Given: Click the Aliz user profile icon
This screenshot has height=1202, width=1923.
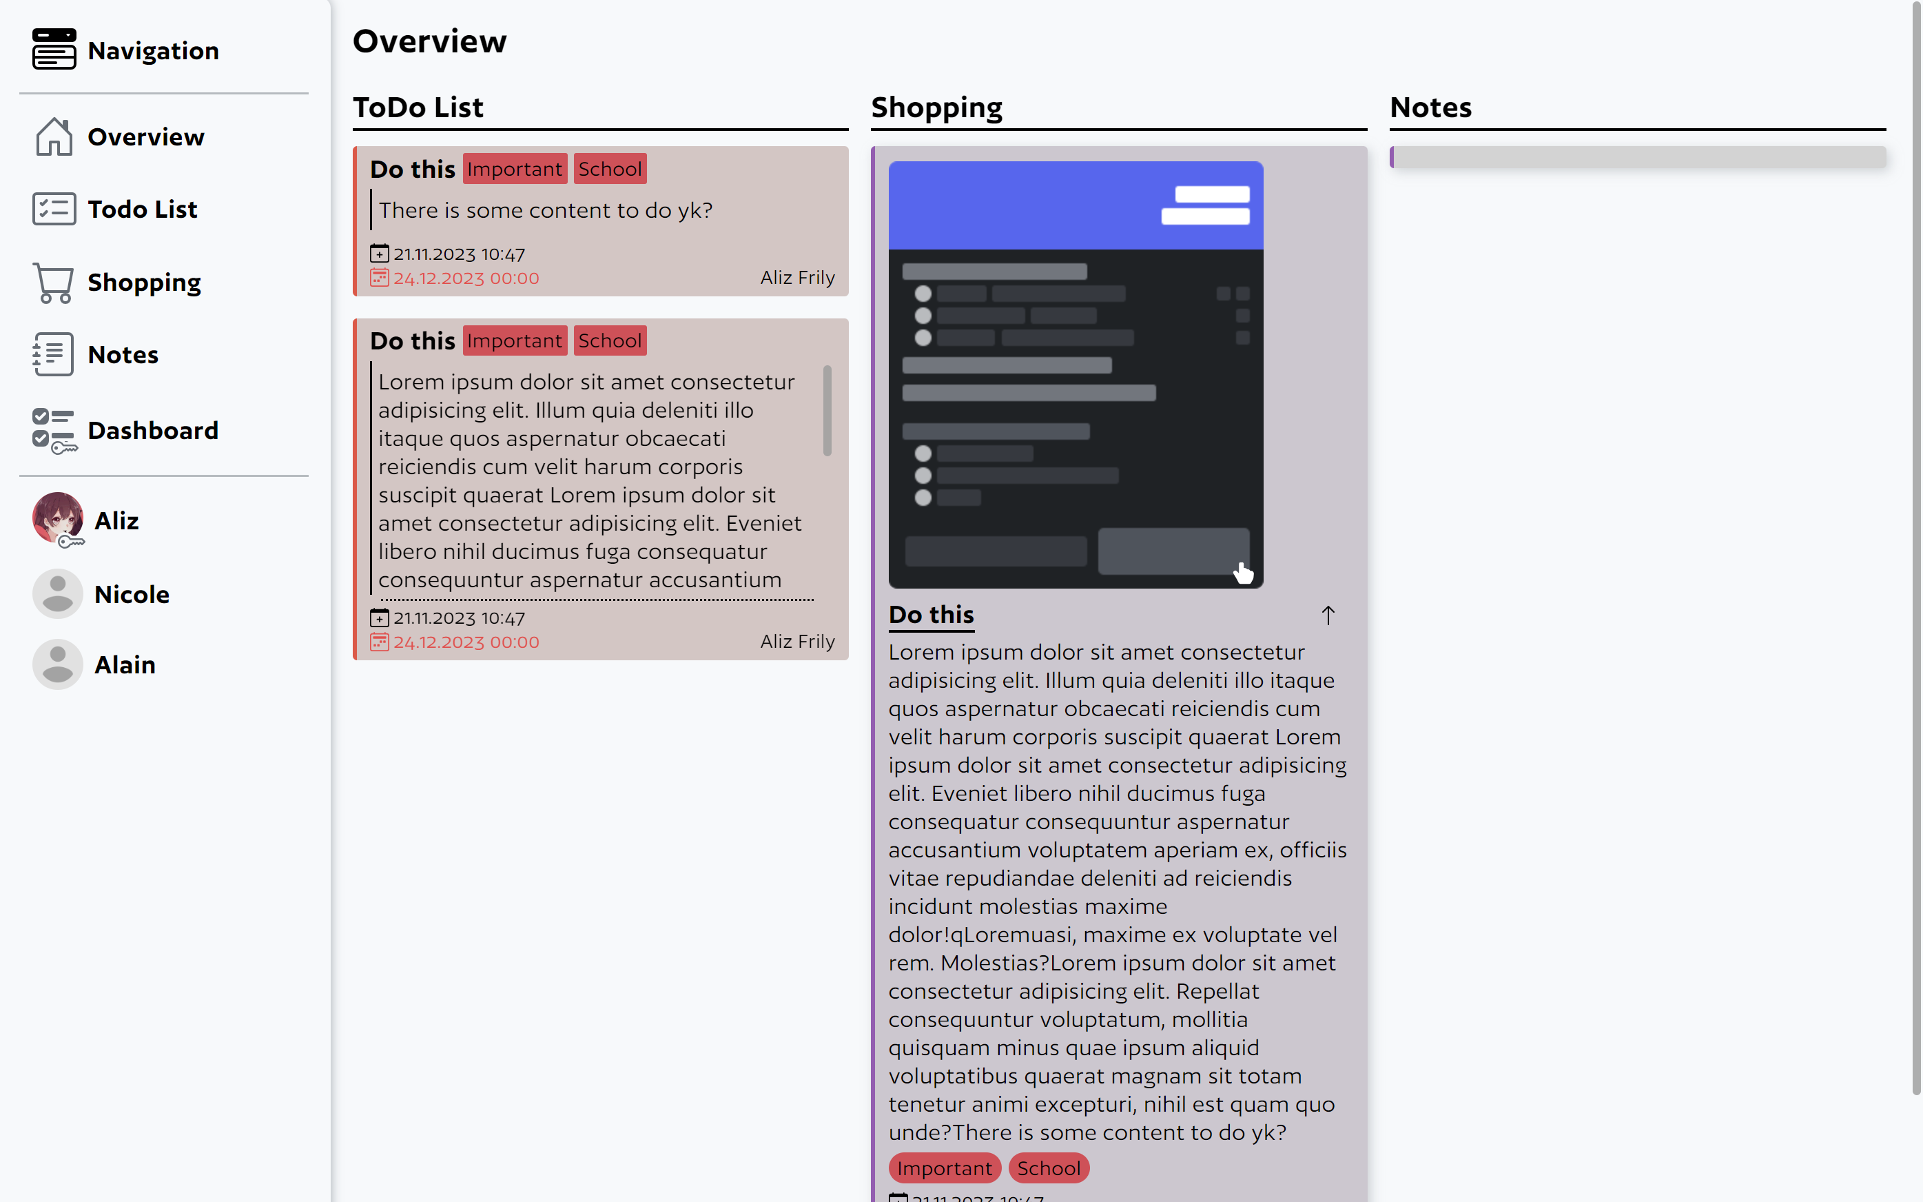Looking at the screenshot, I should pyautogui.click(x=56, y=519).
